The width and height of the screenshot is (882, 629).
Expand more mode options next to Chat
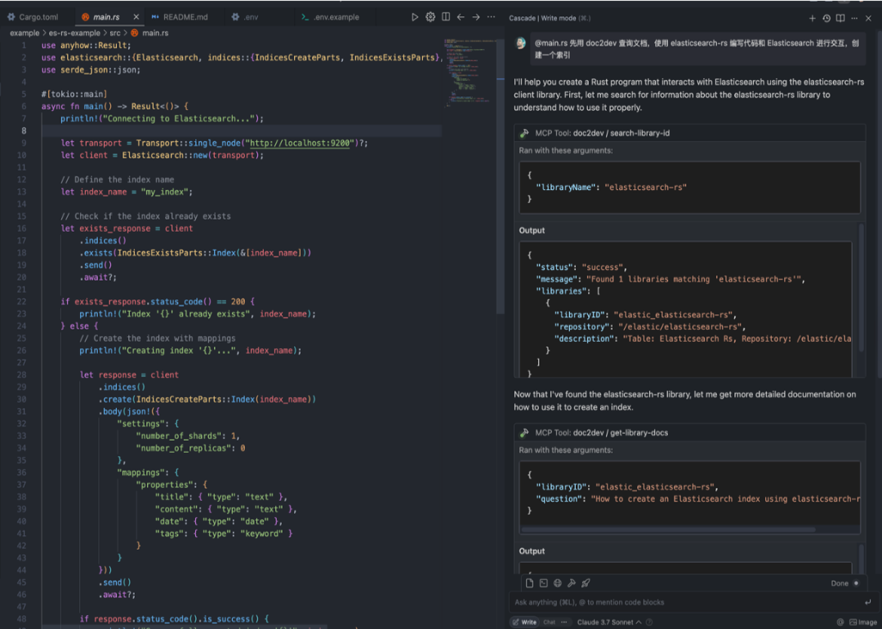pyautogui.click(x=564, y=622)
